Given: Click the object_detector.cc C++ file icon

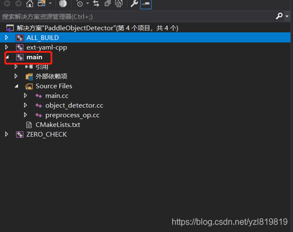Looking at the screenshot, I should [39, 106].
